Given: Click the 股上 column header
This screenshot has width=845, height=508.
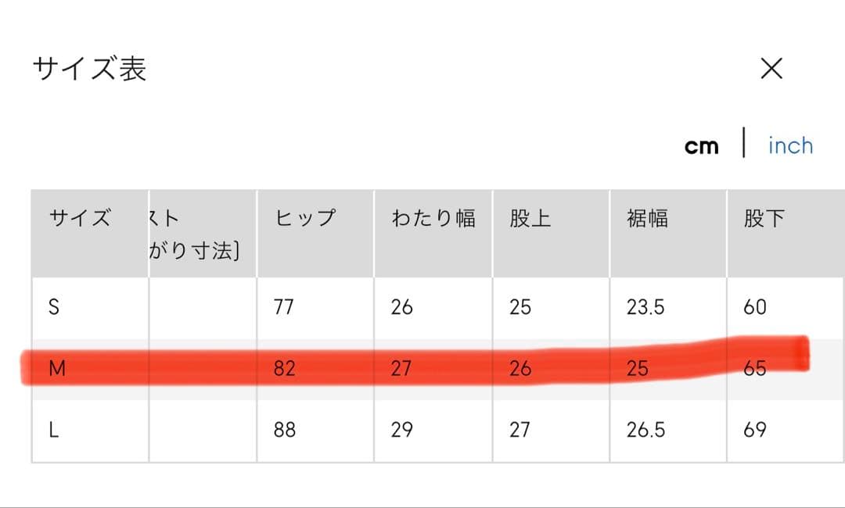Looking at the screenshot, I should point(530,218).
